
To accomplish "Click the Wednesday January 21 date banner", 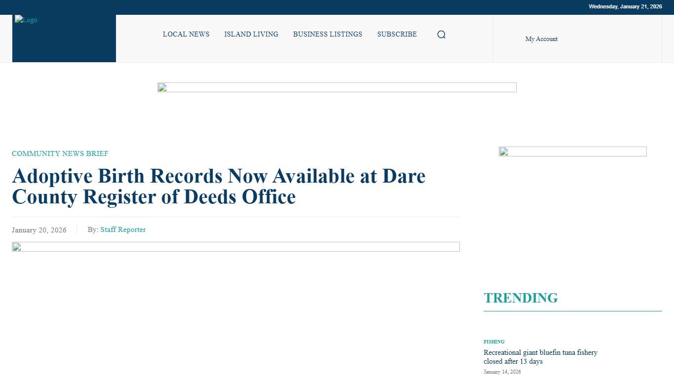I will point(625,6).
